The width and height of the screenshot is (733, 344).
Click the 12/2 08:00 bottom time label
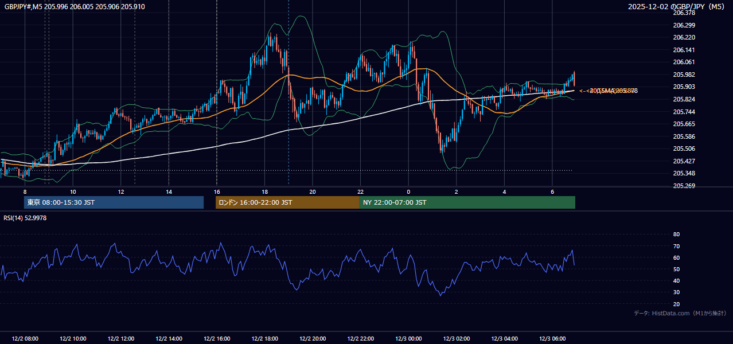[25, 339]
